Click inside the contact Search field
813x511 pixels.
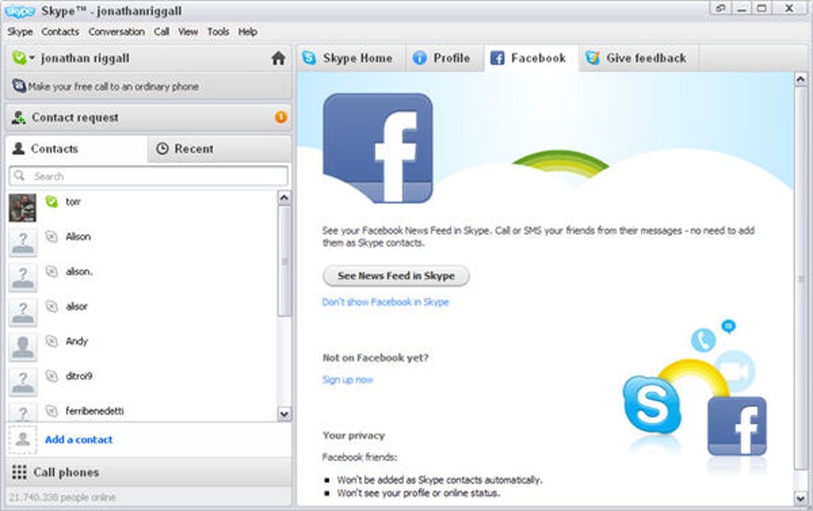pos(148,176)
